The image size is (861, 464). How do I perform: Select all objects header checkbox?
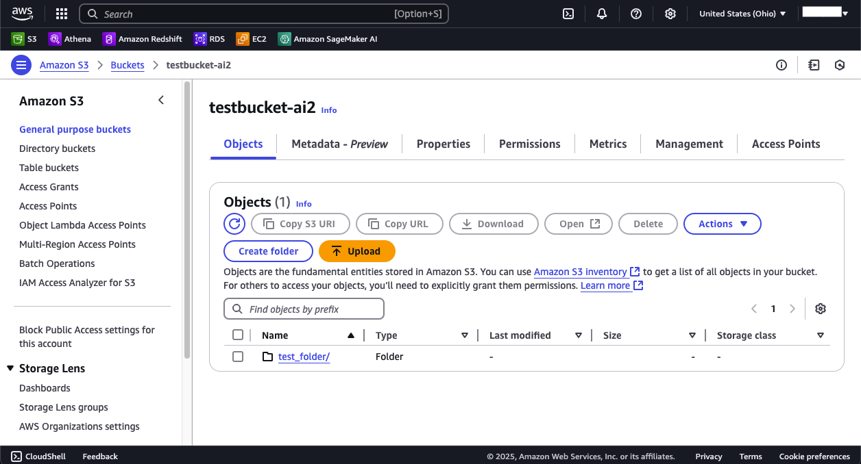coord(238,335)
